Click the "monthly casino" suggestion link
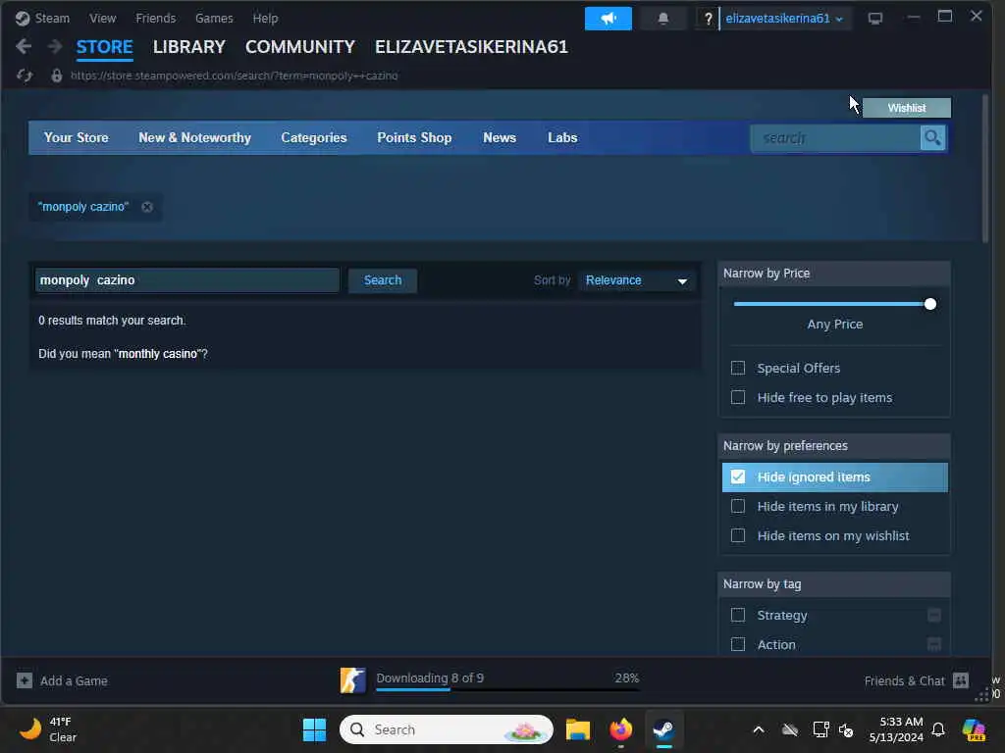 click(x=158, y=353)
